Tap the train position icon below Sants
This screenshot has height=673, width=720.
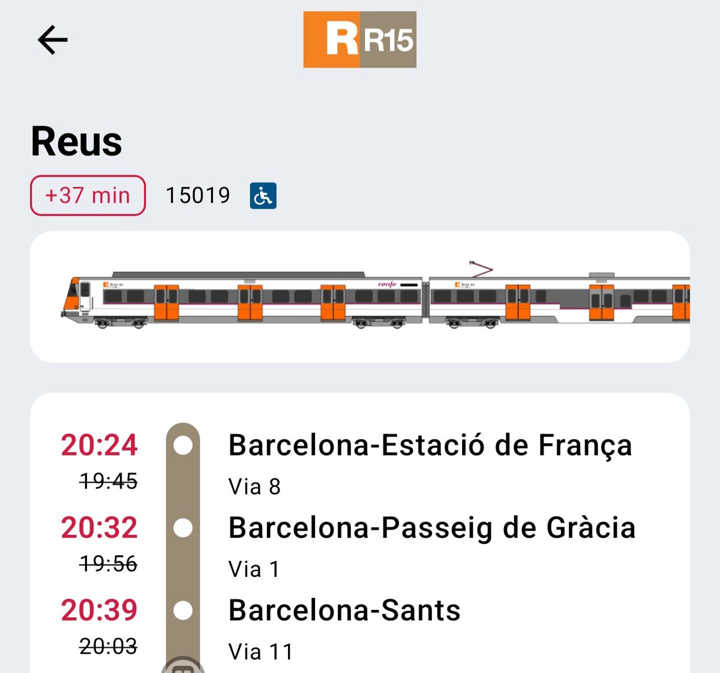pos(183,665)
